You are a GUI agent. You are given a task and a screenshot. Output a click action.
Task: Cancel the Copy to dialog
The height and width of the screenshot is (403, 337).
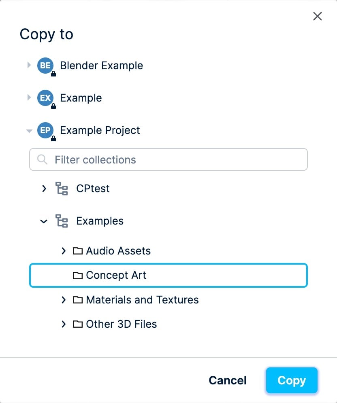[228, 380]
